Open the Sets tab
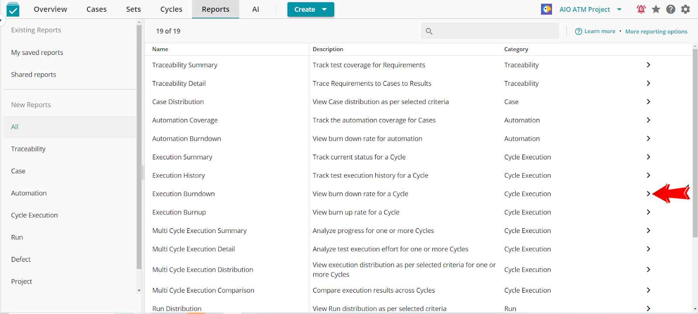This screenshot has width=698, height=314. point(133,9)
